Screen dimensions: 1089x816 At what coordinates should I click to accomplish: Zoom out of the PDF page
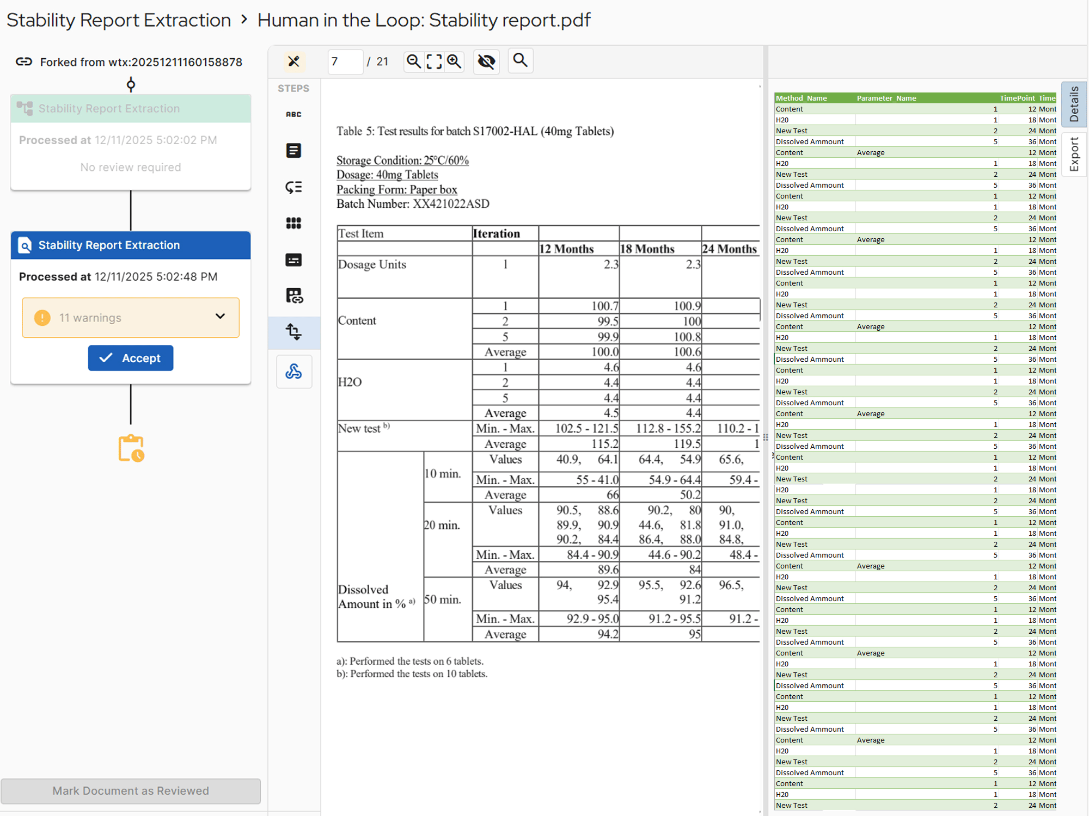tap(414, 61)
